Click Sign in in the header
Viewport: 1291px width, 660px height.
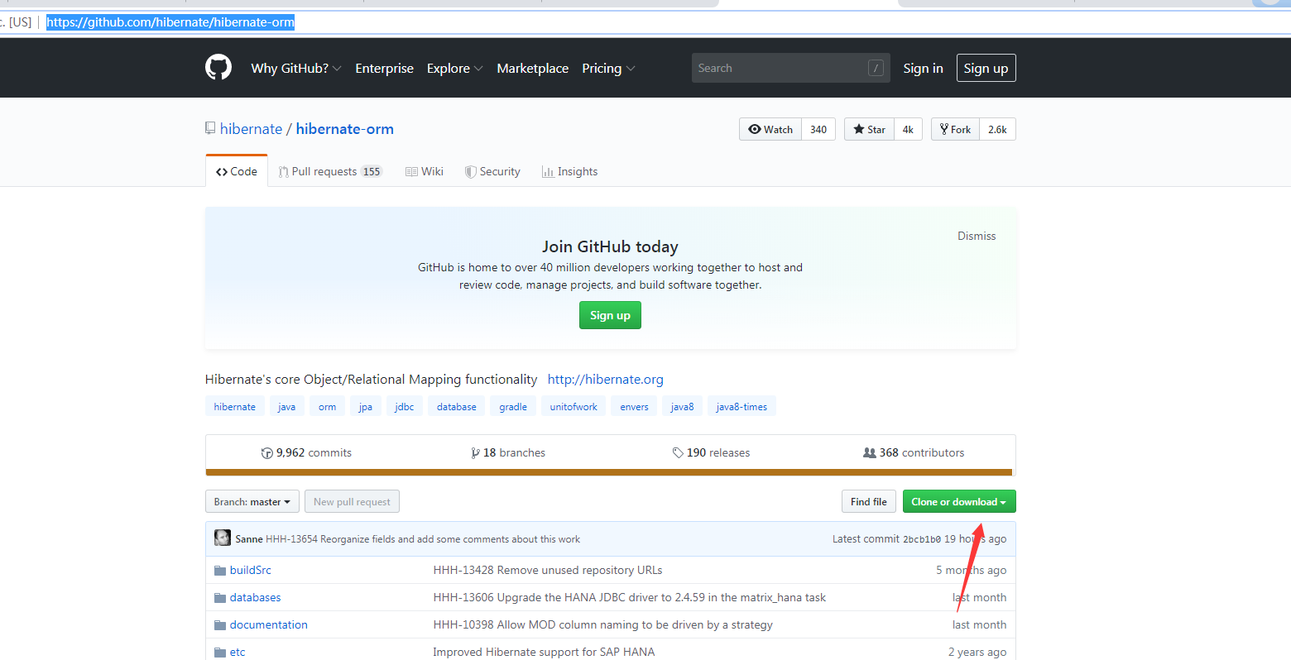pyautogui.click(x=923, y=68)
